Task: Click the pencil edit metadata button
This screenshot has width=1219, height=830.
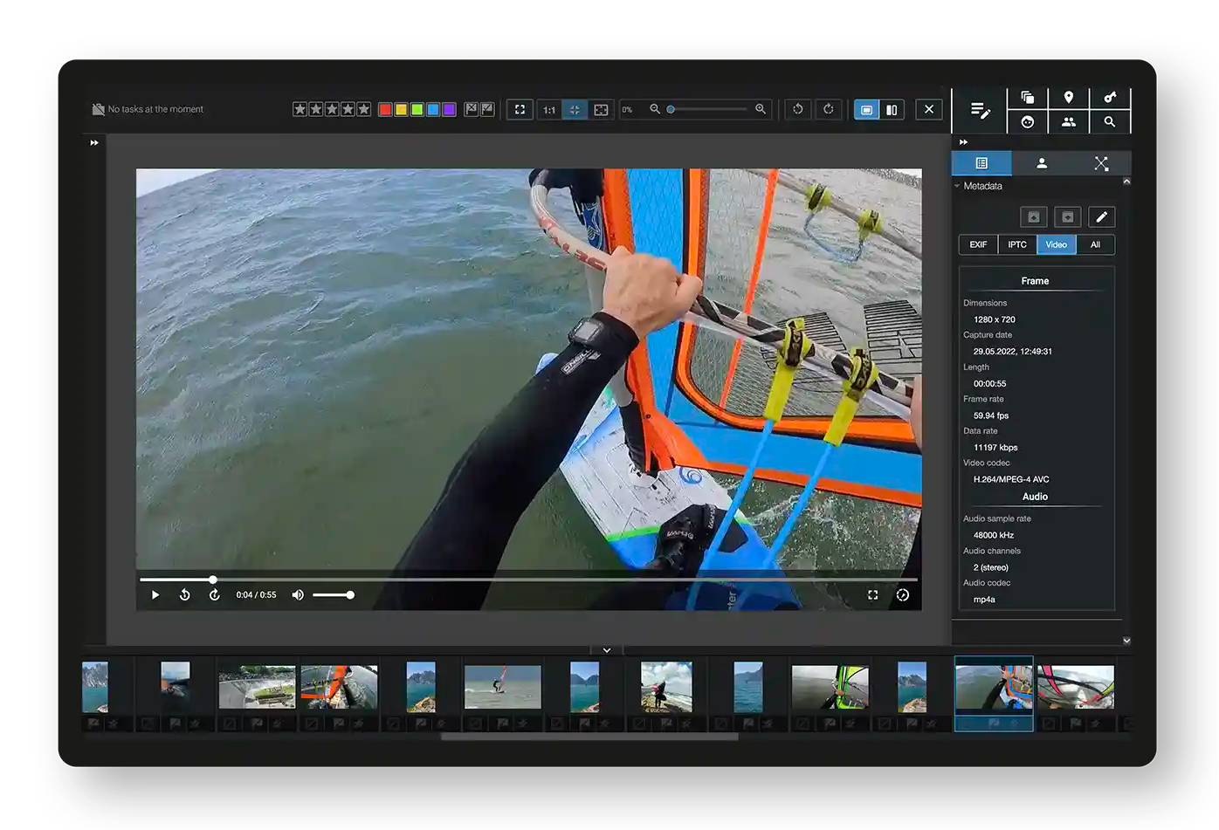Action: tap(1102, 217)
